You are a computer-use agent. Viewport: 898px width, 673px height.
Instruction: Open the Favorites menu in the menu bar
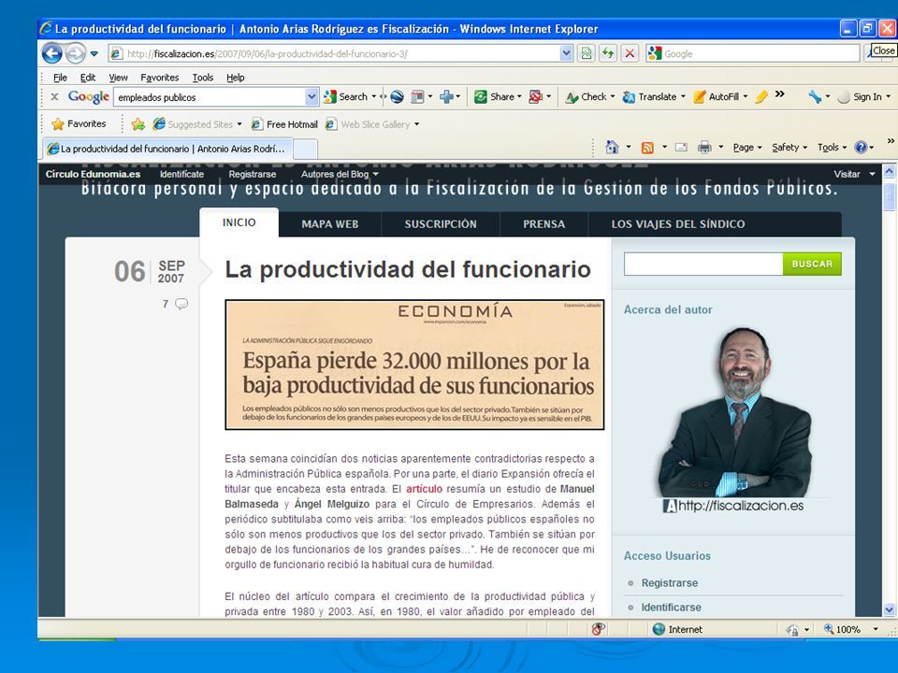(x=160, y=78)
